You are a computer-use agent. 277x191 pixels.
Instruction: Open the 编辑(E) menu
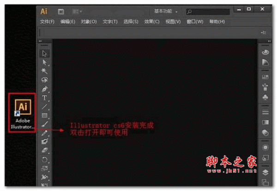68,22
